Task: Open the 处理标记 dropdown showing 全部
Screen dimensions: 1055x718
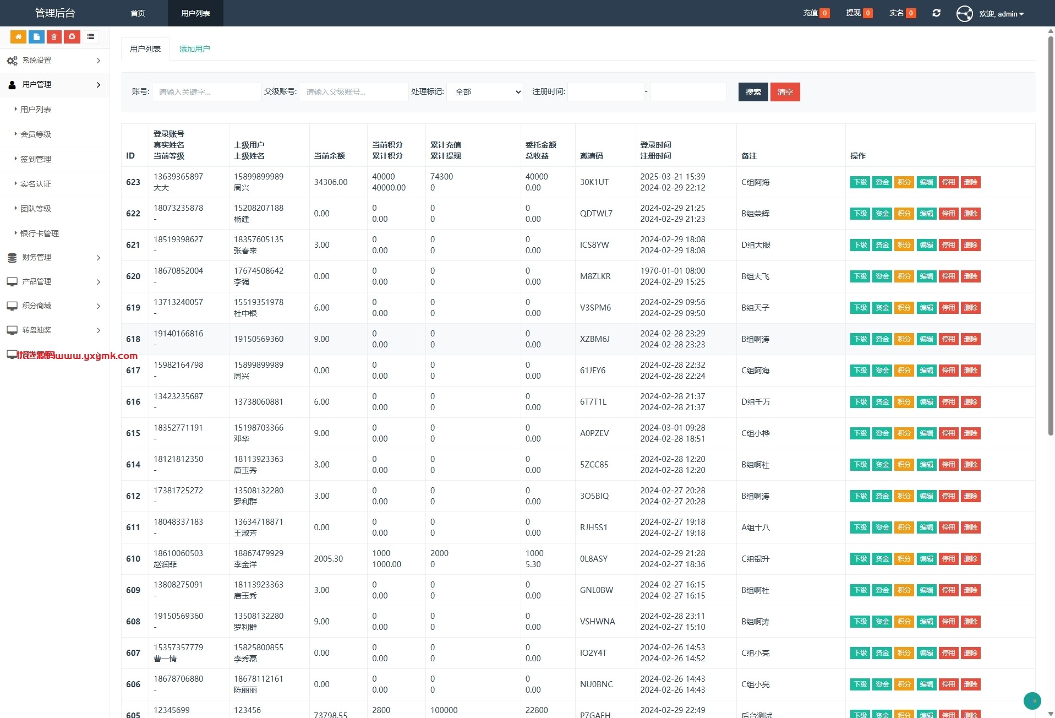Action: tap(485, 92)
